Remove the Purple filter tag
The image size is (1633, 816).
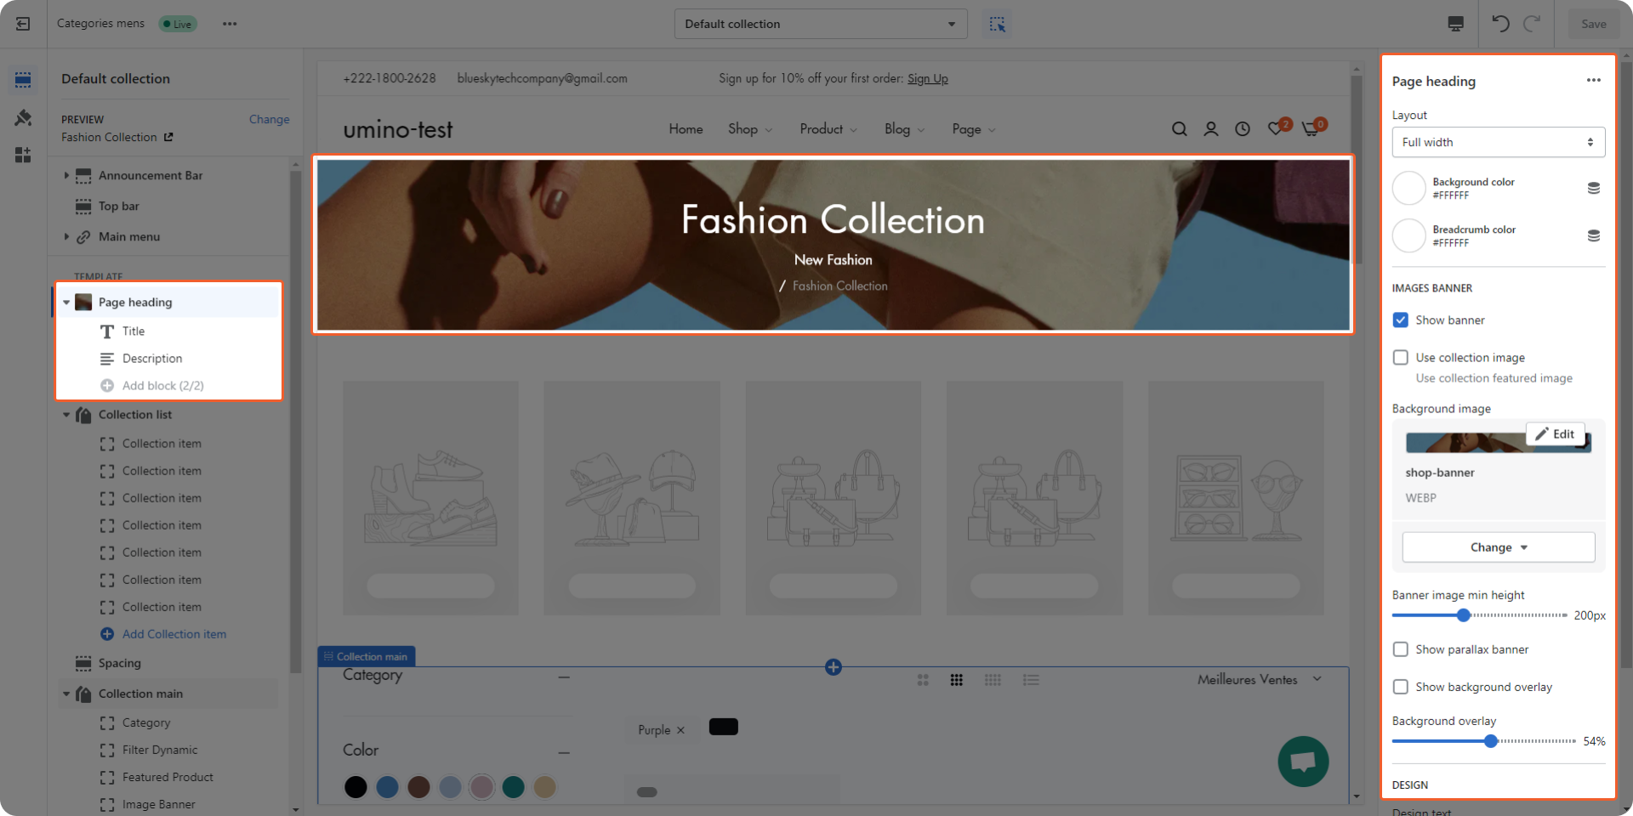[x=680, y=730]
